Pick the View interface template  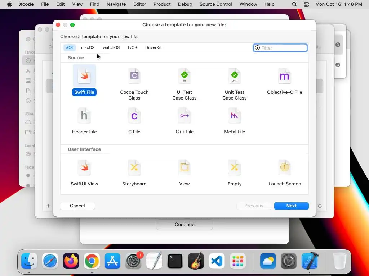point(184,173)
